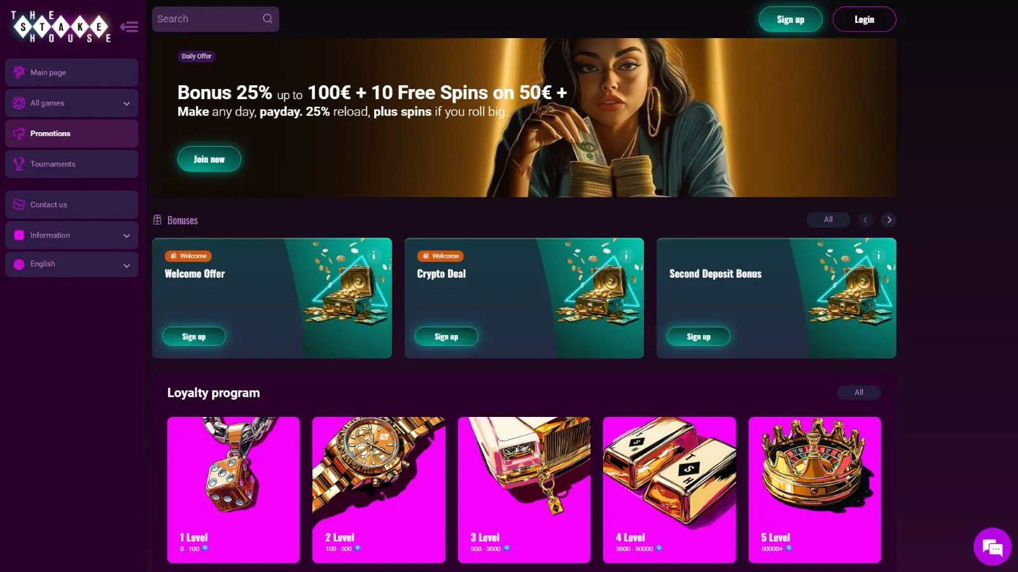Open the Tournaments page

pos(72,164)
